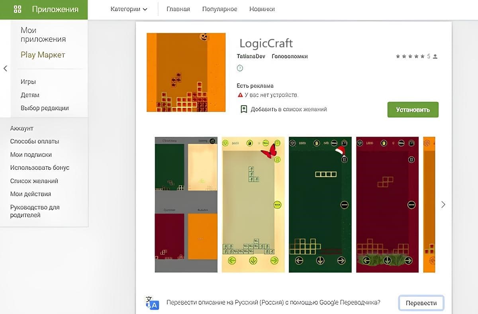478x314 pixels.
Task: Click Добавить в список желаний
Action: tap(289, 109)
